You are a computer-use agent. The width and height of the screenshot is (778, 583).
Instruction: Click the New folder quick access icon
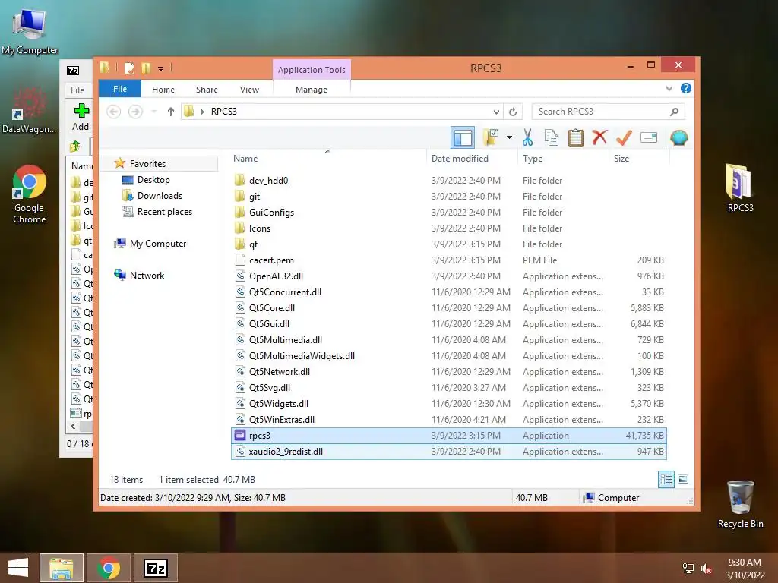click(x=146, y=68)
